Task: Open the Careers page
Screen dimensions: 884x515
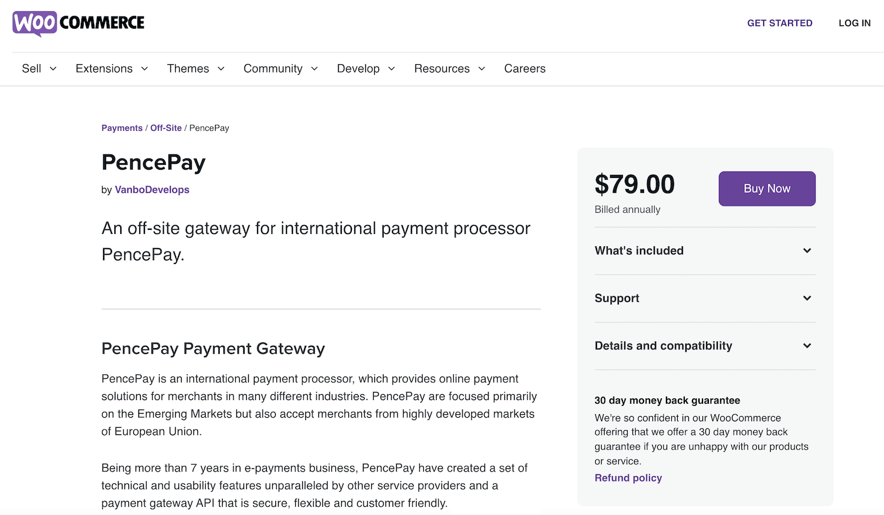Action: tap(525, 68)
